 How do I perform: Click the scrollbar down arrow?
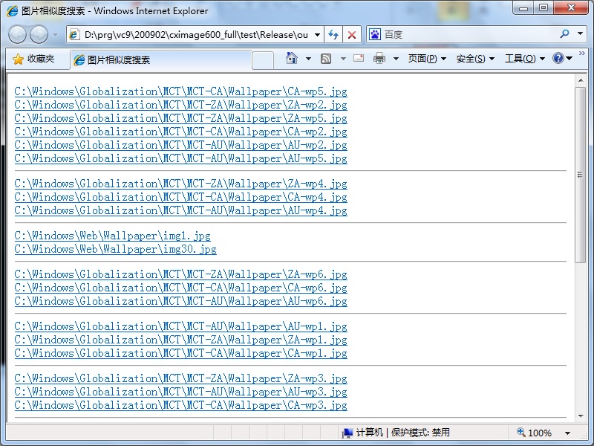coord(581,416)
